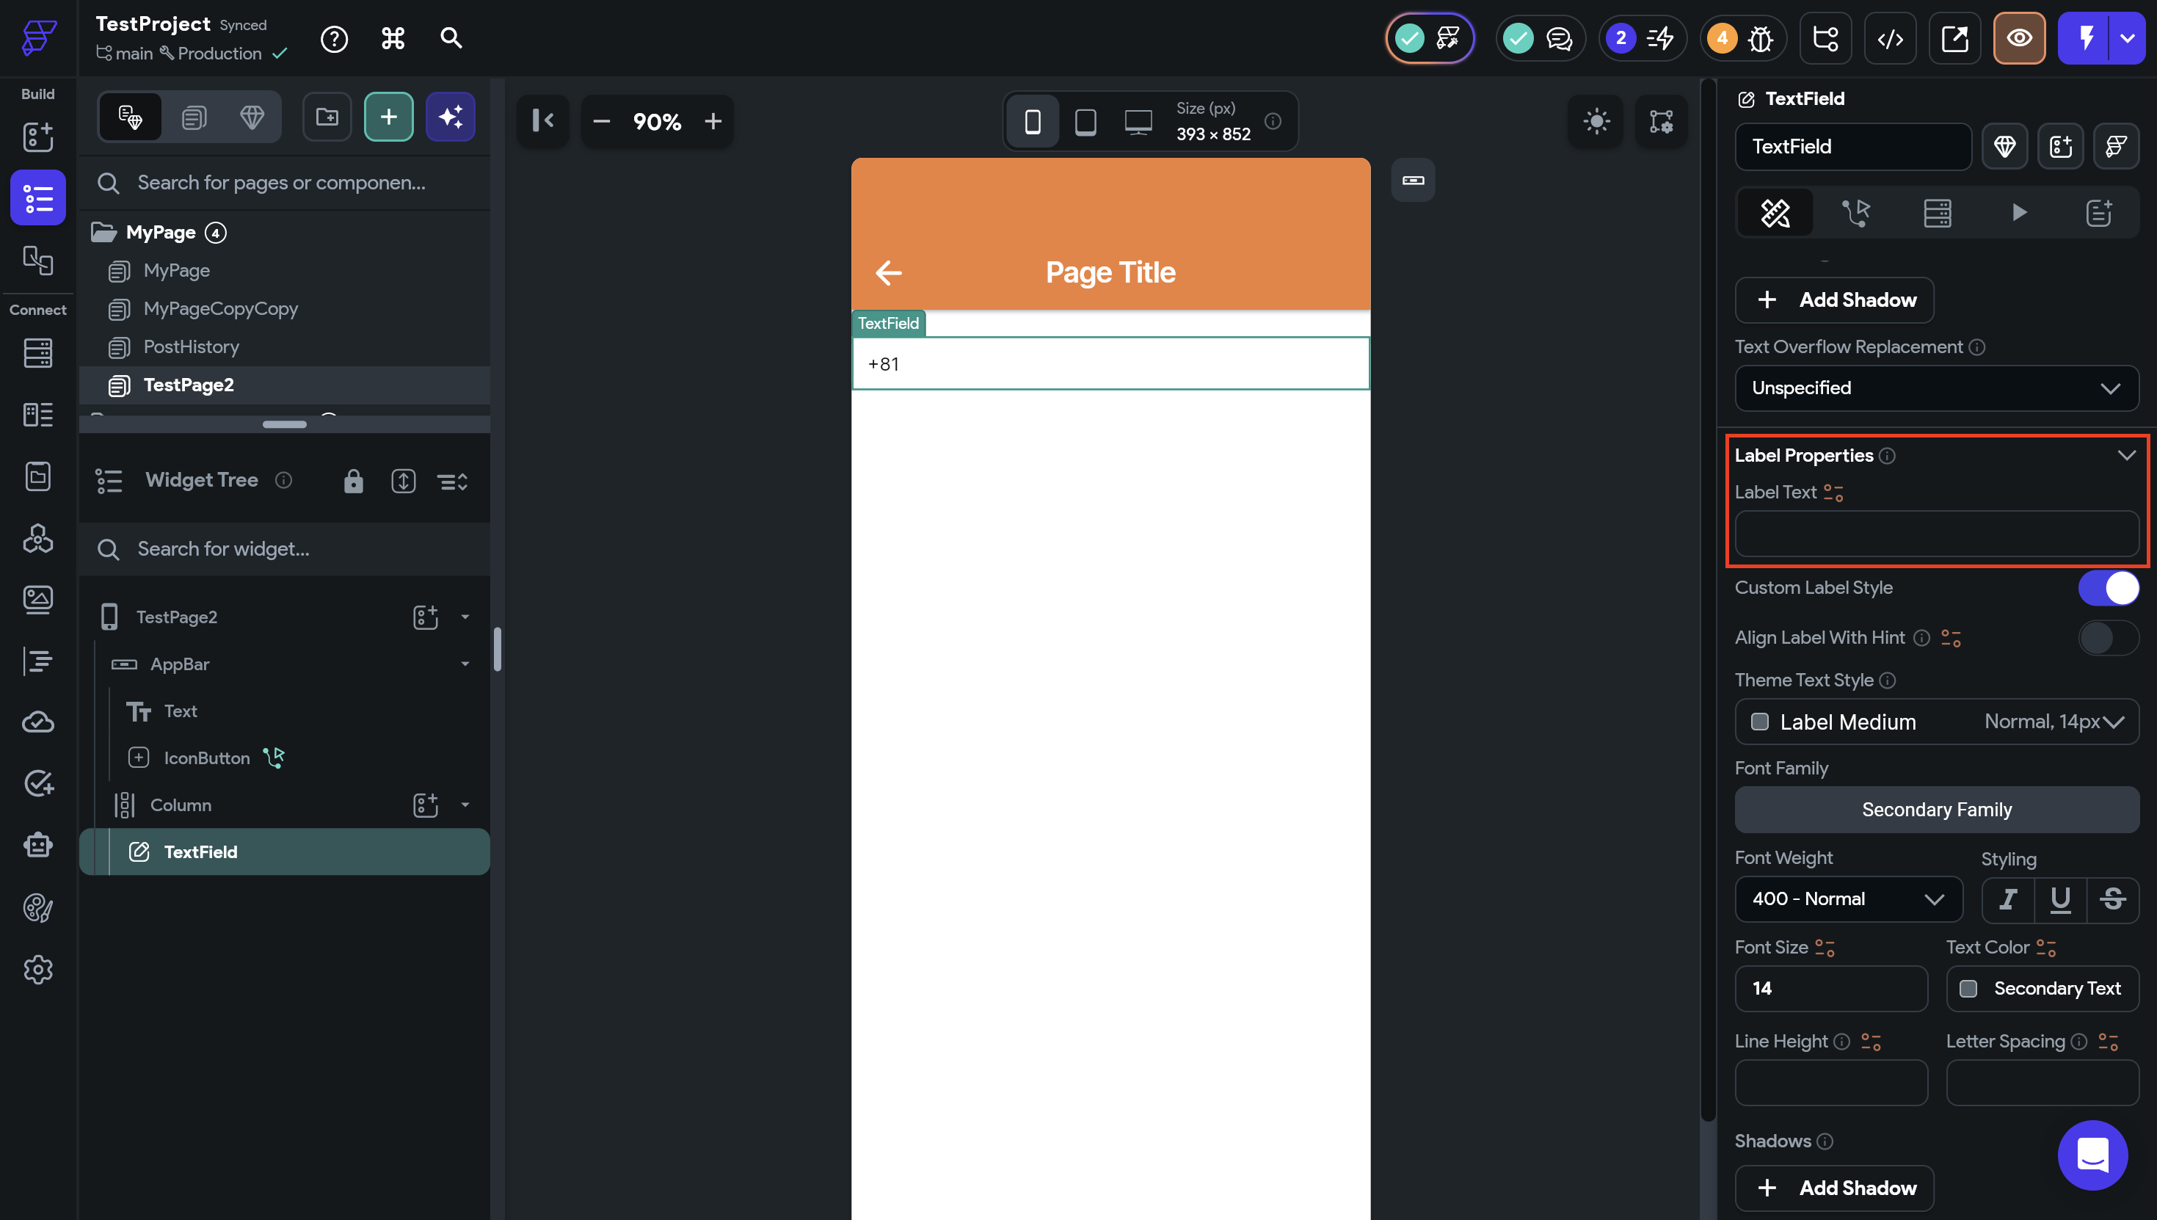Image resolution: width=2157 pixels, height=1220 pixels.
Task: Toggle strikethrough text styling
Action: (x=2113, y=899)
